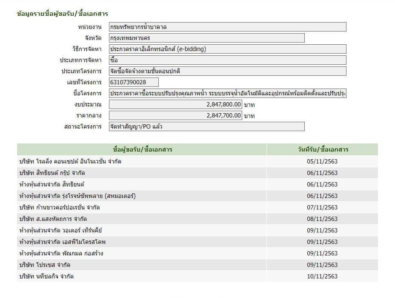
Task: Click the หน่วยงาน field showing กรมทรัพยากรน้ำบาดาล
Action: tap(227, 27)
